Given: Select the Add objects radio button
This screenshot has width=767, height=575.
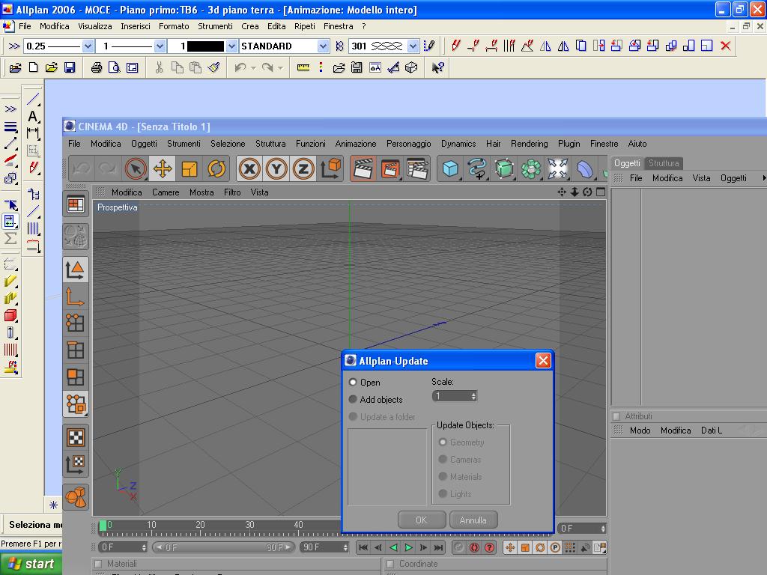Looking at the screenshot, I should pyautogui.click(x=353, y=400).
